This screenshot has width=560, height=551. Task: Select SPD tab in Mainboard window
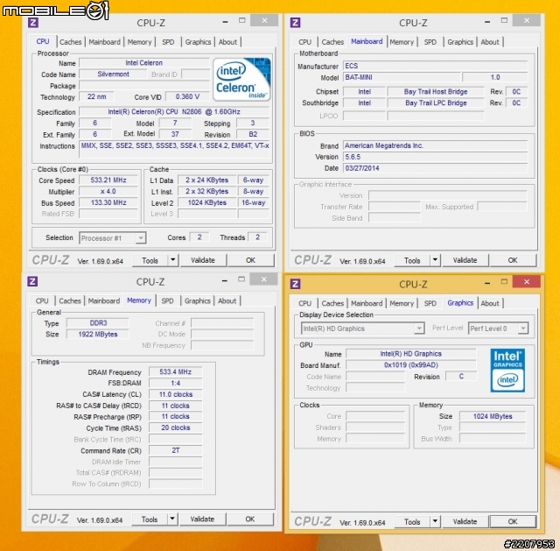point(430,42)
